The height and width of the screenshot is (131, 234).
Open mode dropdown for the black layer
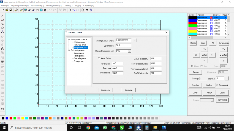coord(211,18)
